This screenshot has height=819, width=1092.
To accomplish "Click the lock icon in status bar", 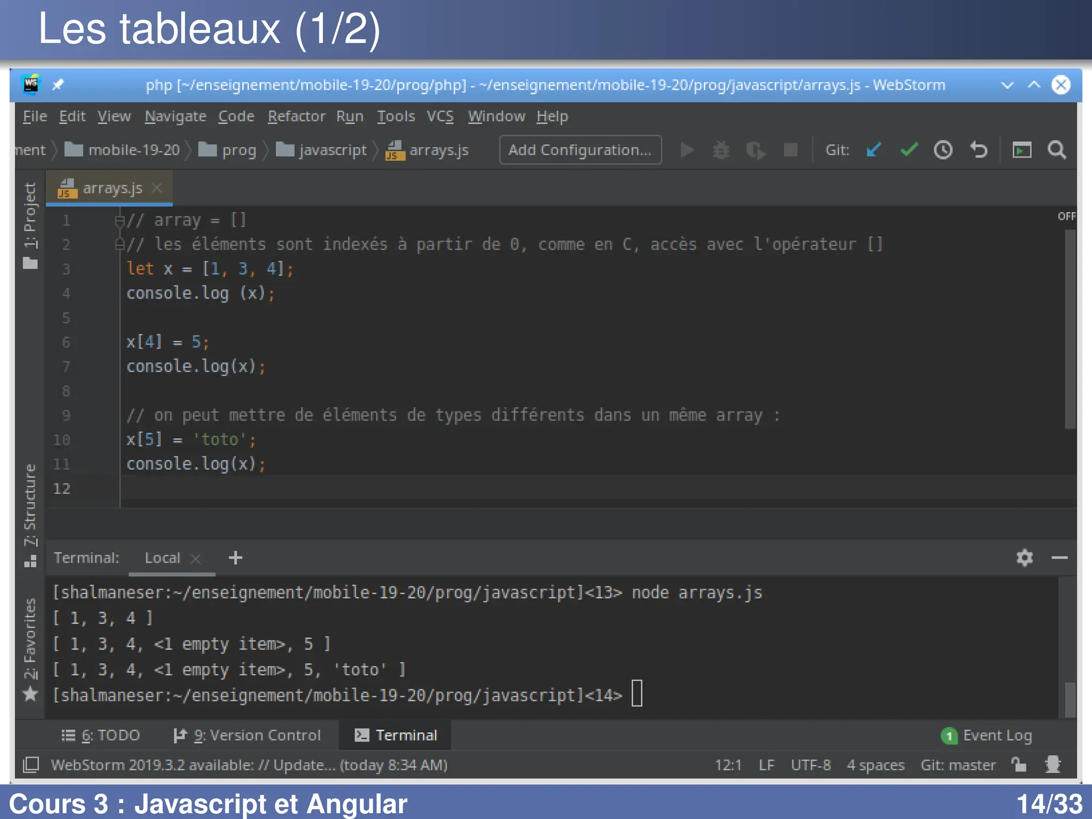I will pyautogui.click(x=1019, y=765).
